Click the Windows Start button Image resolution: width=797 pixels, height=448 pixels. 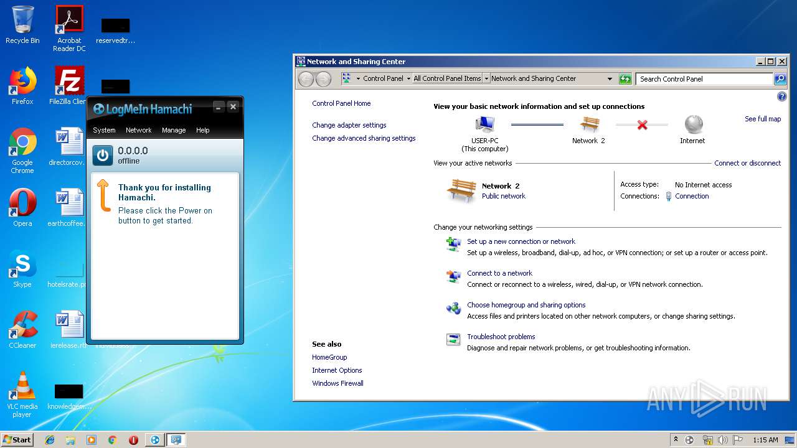click(17, 439)
